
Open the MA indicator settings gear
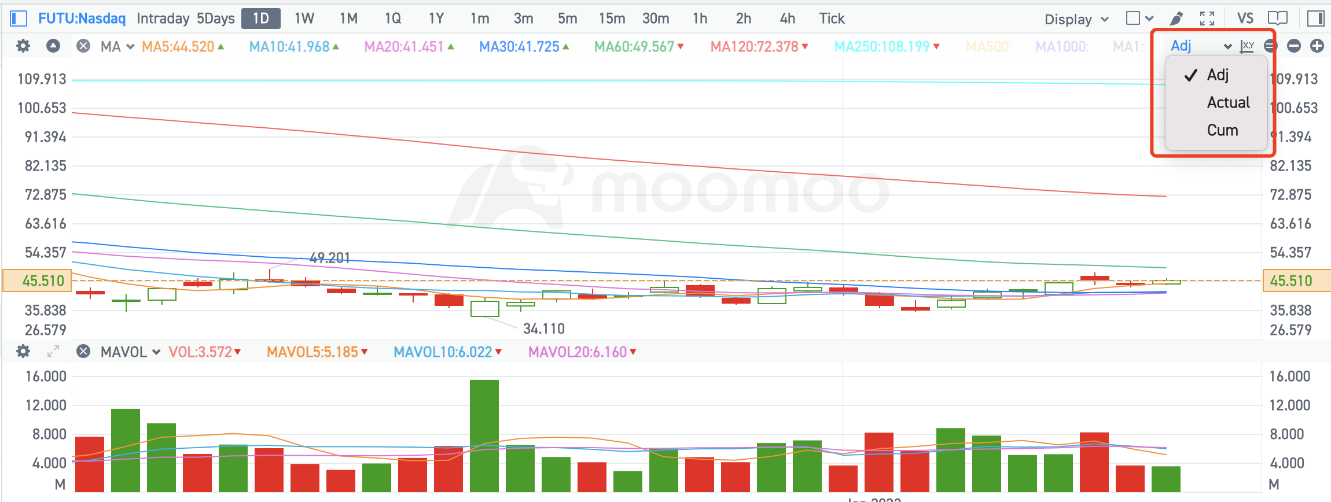tap(23, 46)
